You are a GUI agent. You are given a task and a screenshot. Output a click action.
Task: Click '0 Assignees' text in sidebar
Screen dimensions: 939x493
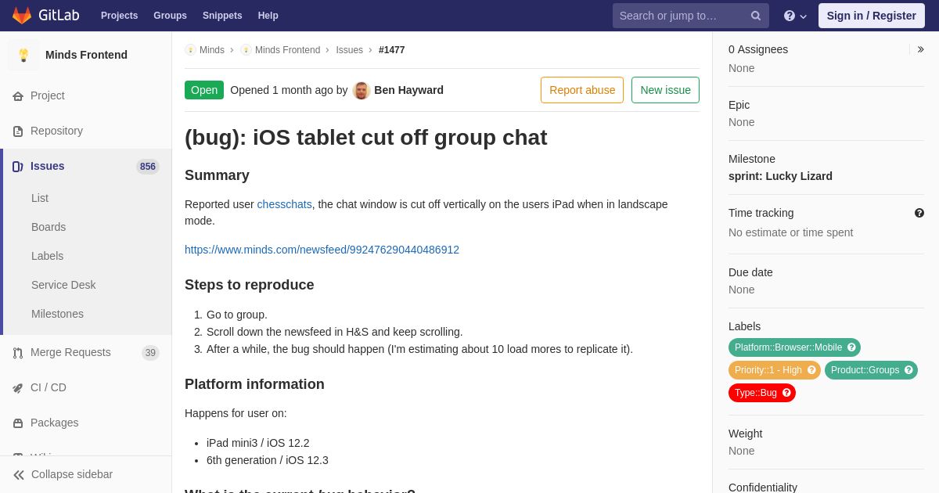(758, 49)
